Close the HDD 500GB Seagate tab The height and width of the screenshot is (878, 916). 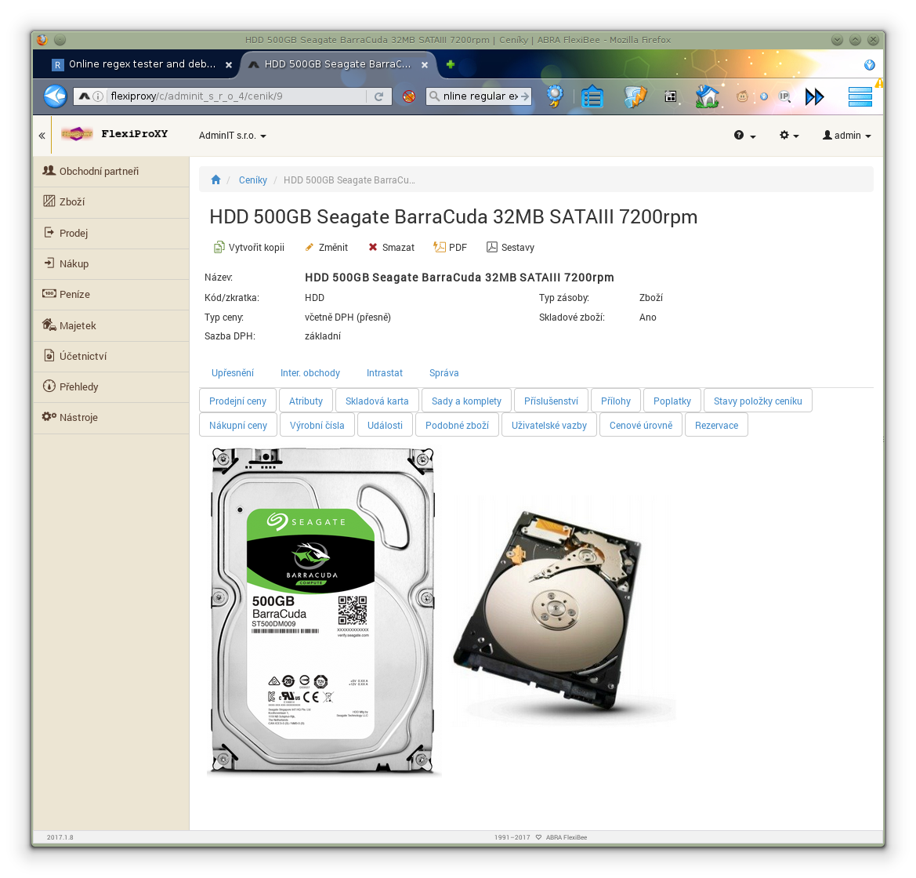pos(425,65)
